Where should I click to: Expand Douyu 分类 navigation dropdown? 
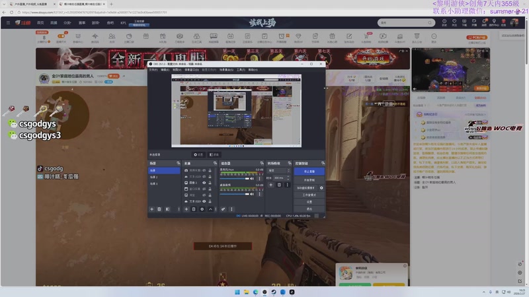tap(67, 22)
